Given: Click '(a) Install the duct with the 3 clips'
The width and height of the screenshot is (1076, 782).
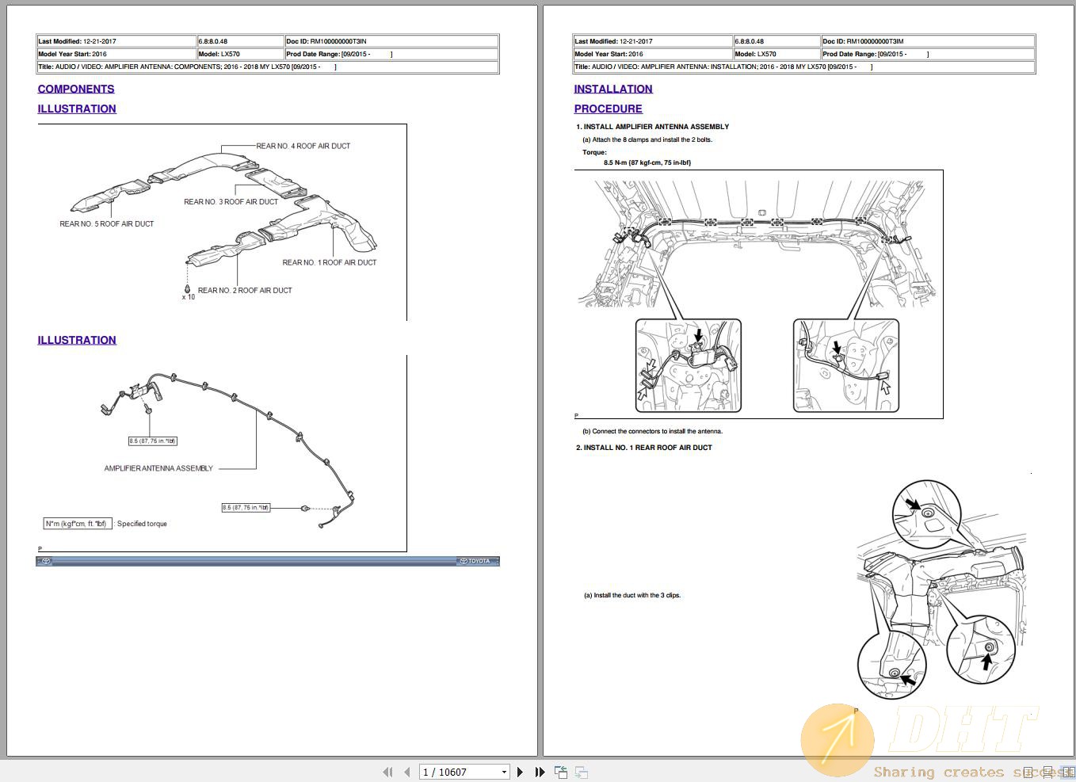Looking at the screenshot, I should [x=632, y=595].
